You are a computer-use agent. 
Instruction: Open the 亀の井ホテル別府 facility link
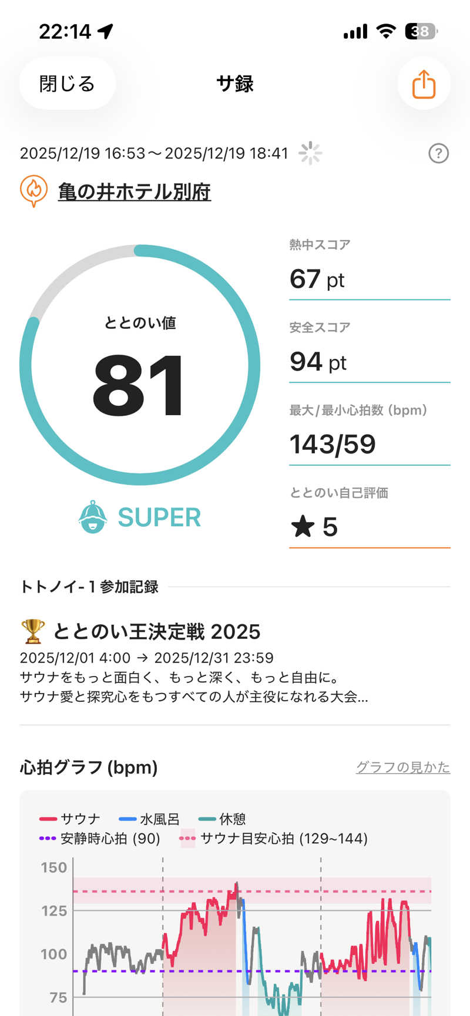(x=134, y=192)
